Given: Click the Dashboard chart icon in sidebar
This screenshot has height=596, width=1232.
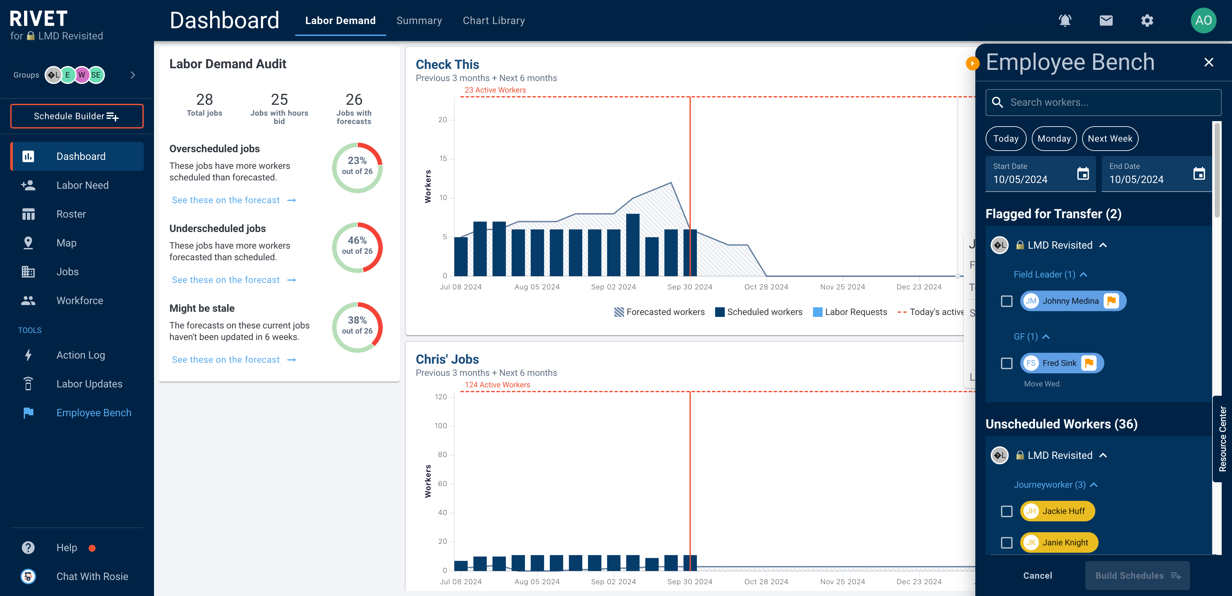Looking at the screenshot, I should pos(28,156).
